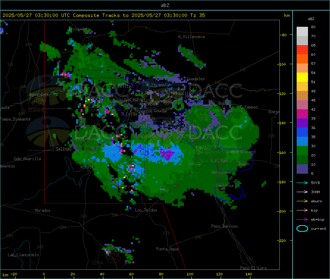Pick the orange swatch between 60 and 57
Viewport: 330px width, 279px height.
click(302, 59)
